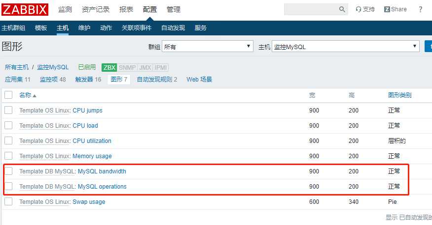Go to 模板 submenu
The height and width of the screenshot is (225, 432).
(41, 28)
